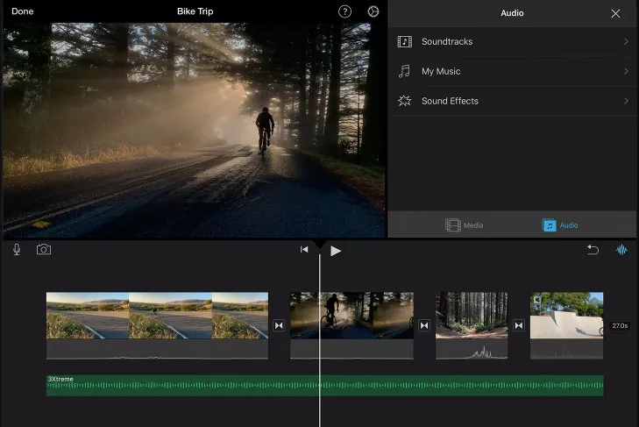
Task: Expand the Soundtracks chevron
Action: 626,41
